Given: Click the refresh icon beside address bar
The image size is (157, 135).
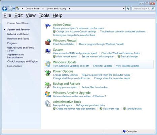Looking at the screenshot, I should [128, 9].
